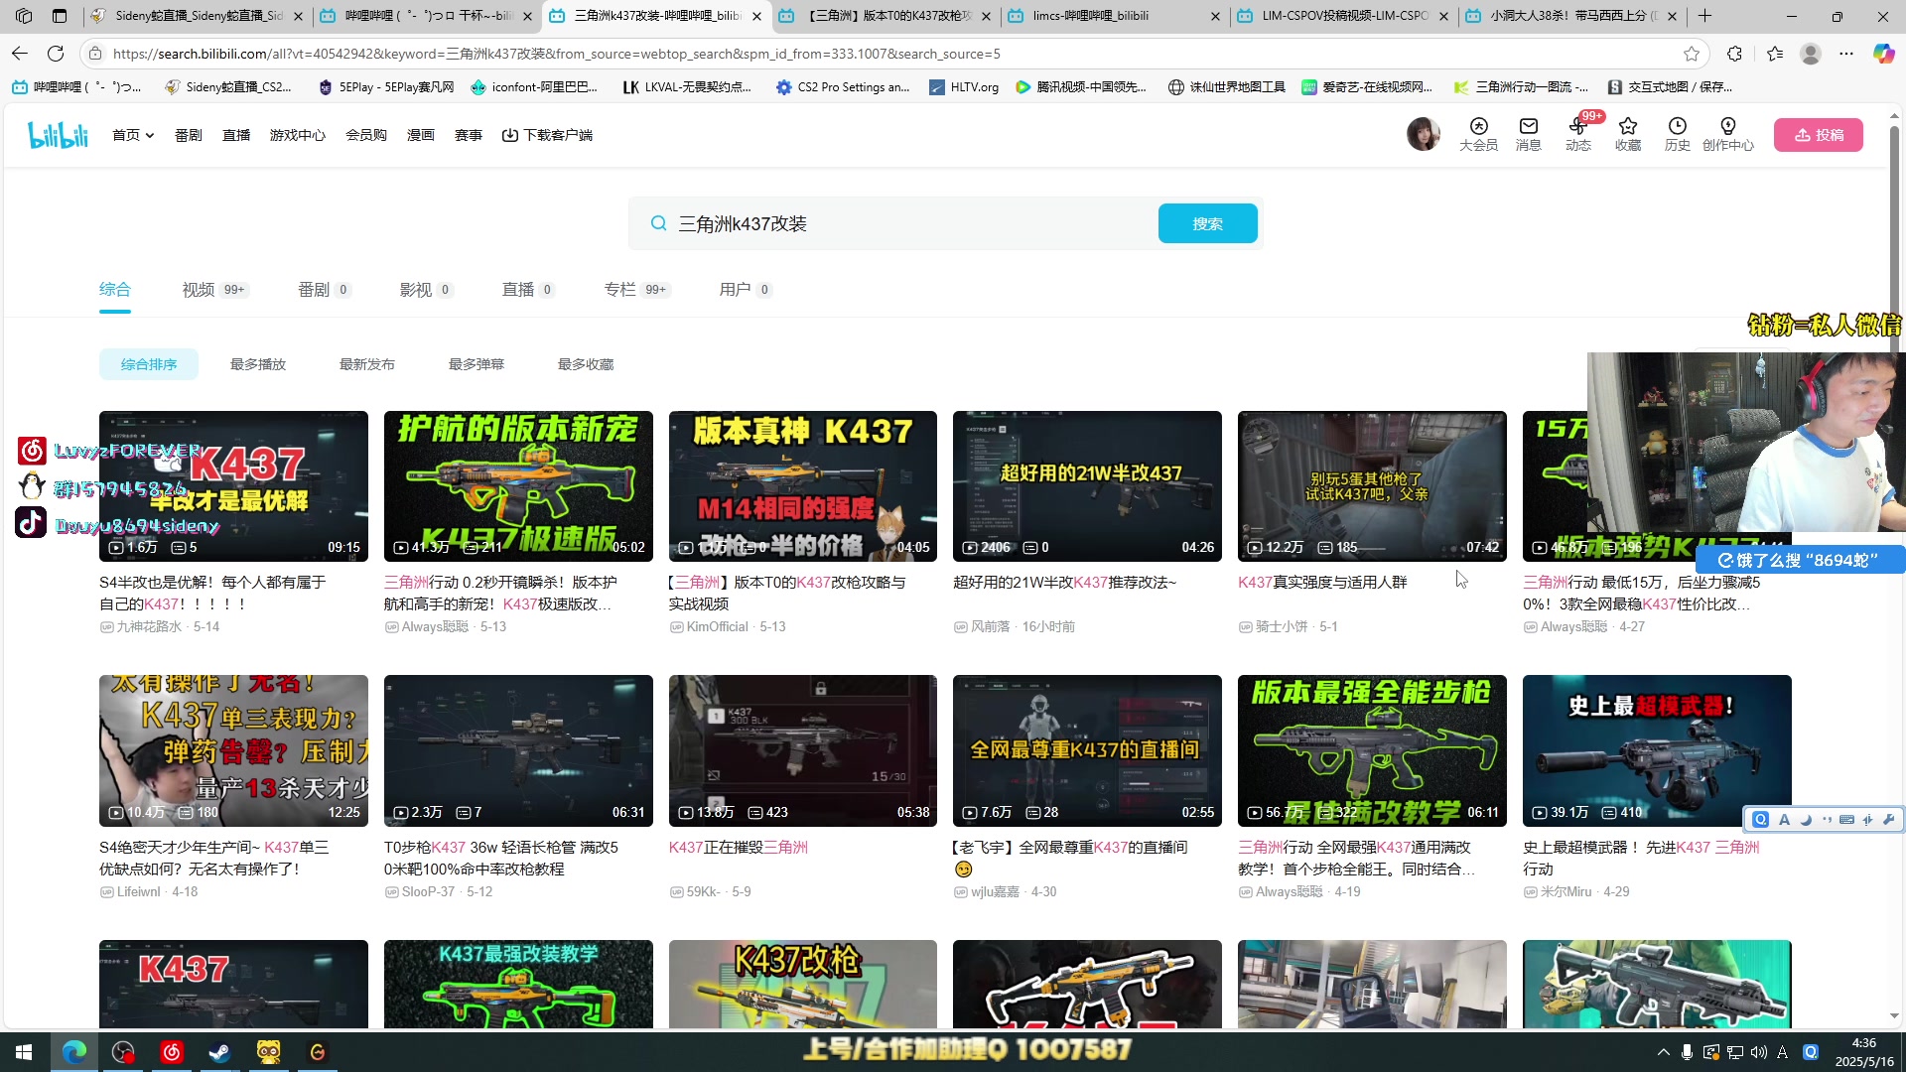Sort results by 最多收藏
Image resolution: width=1906 pixels, height=1072 pixels.
586,364
